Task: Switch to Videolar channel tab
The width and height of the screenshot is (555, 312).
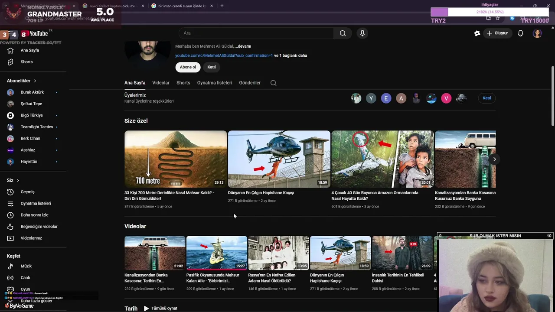Action: [x=161, y=83]
